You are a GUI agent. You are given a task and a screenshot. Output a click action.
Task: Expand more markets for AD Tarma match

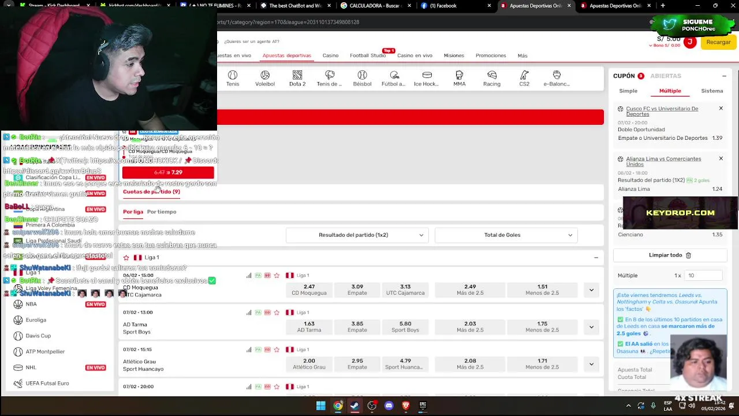(591, 327)
